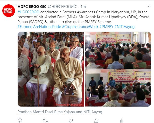View the seated farmers photo

click(51, 69)
